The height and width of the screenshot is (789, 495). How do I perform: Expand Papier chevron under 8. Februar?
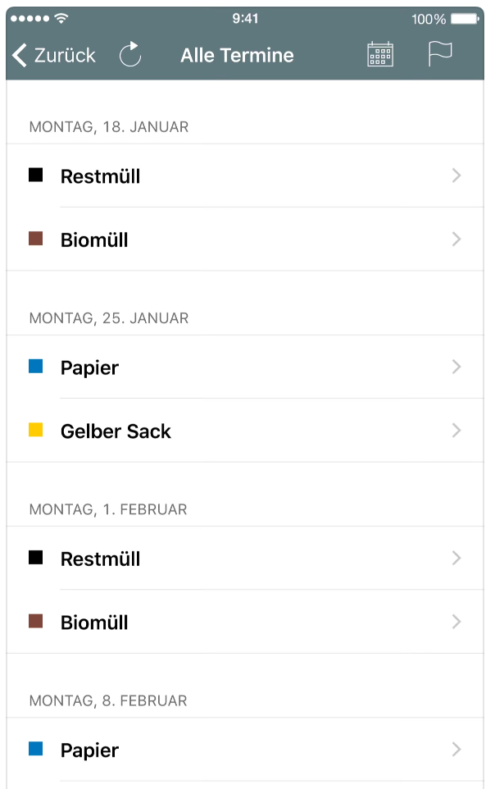tap(456, 750)
